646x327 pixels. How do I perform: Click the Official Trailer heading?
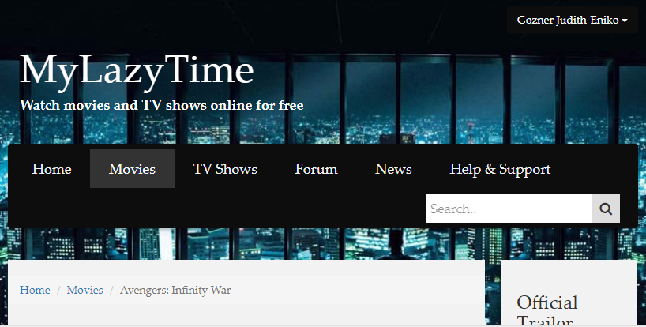(x=547, y=310)
